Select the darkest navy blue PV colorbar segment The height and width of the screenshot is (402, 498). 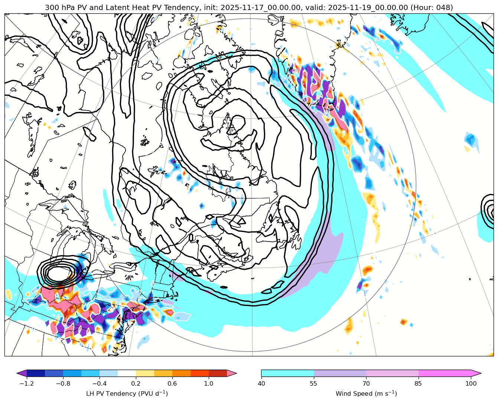(x=36, y=373)
